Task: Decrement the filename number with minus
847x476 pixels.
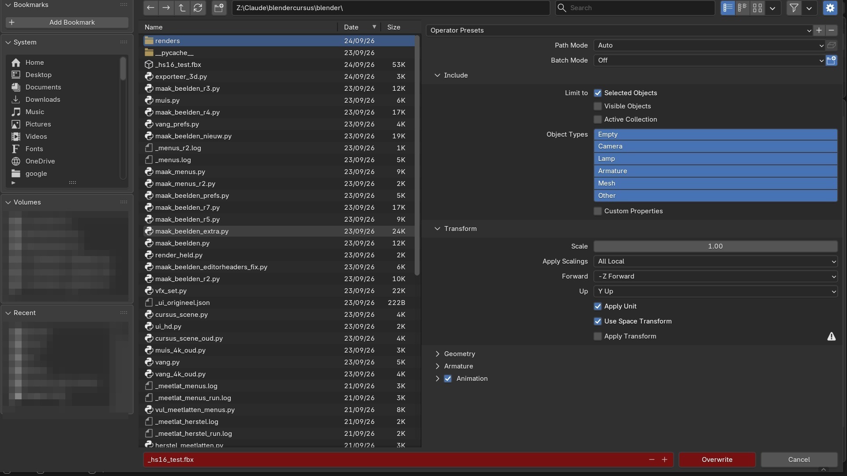Action: (x=652, y=459)
